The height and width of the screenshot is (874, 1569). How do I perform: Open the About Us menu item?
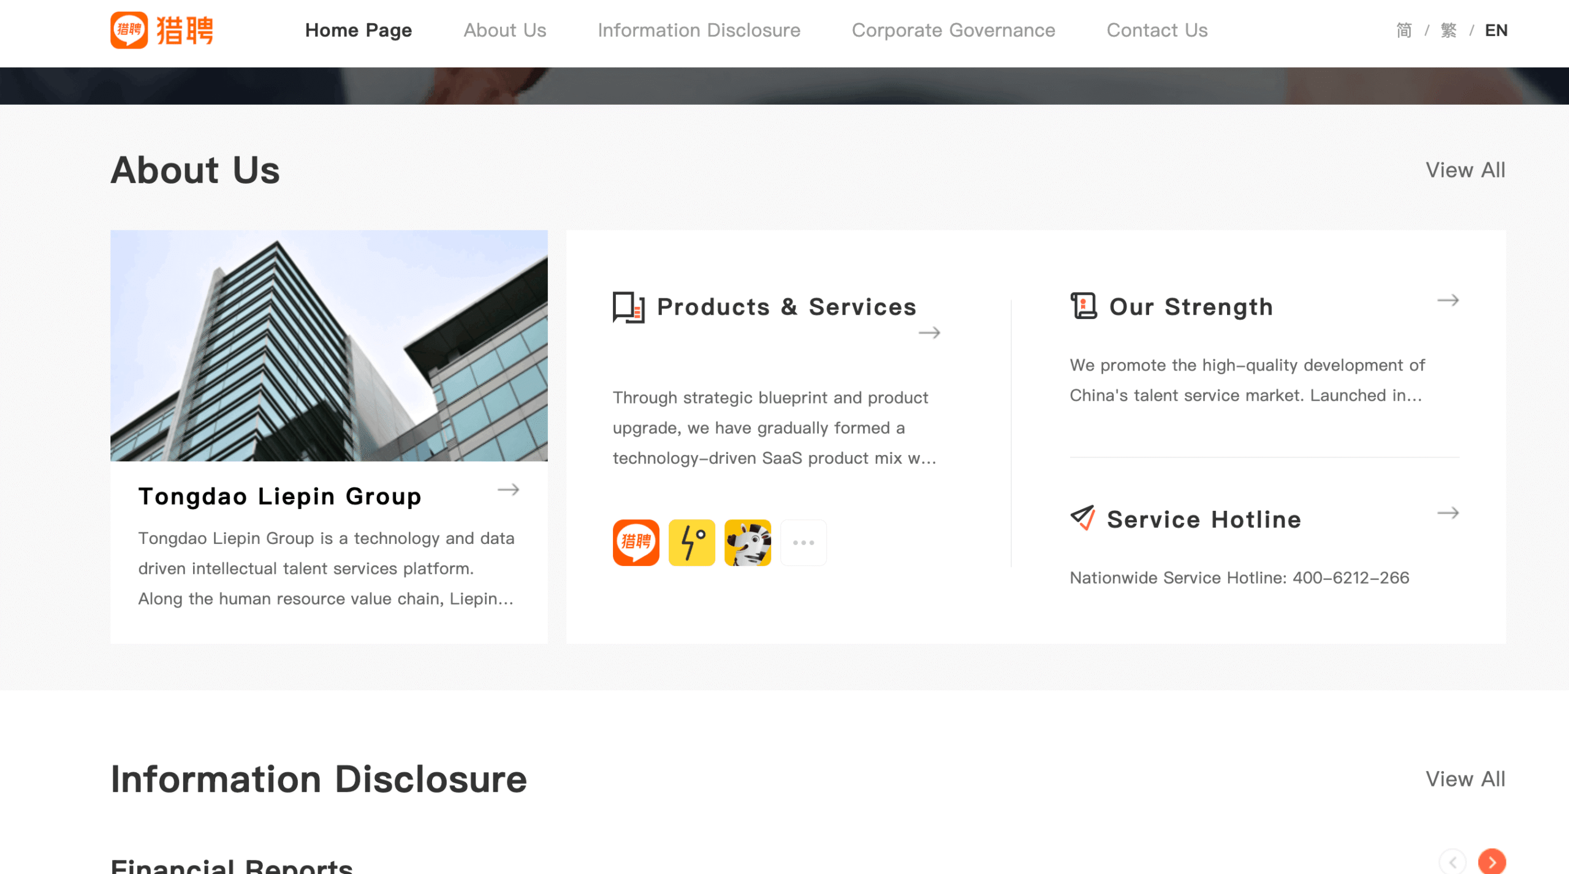coord(504,30)
